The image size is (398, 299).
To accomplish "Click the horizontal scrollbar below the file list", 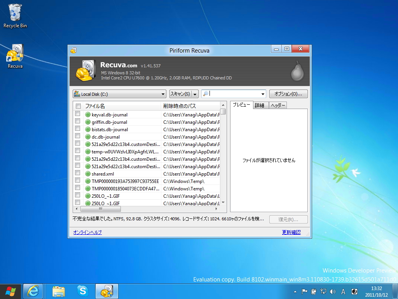I will coord(100,209).
